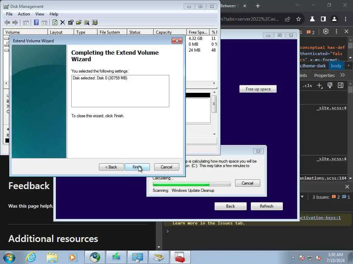This screenshot has width=353, height=264.
Task: Click the 24 MB free space cell
Action: click(194, 50)
